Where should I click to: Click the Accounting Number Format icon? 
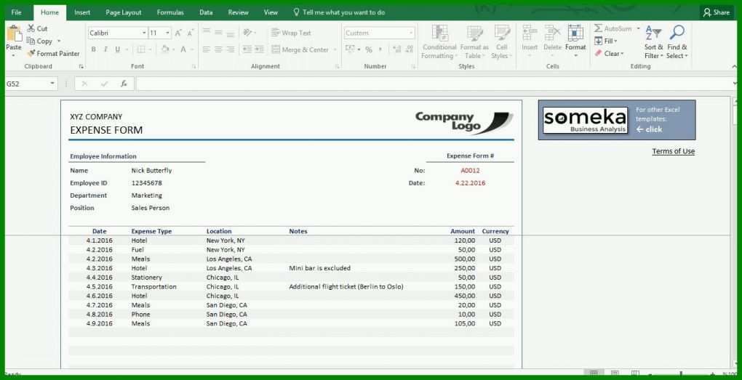(350, 49)
